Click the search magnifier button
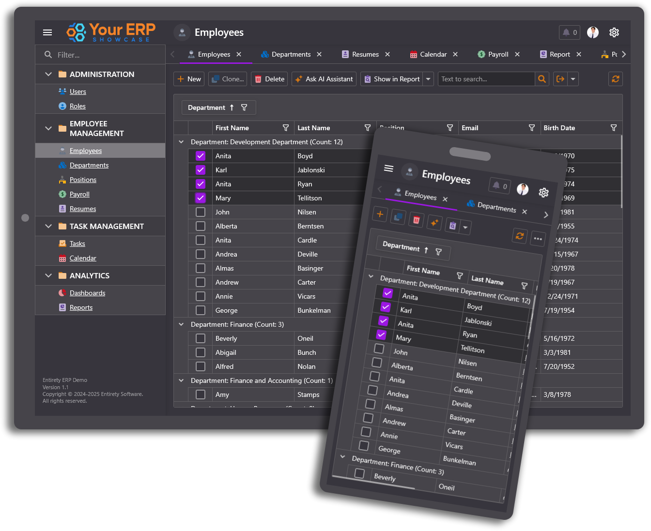The image size is (651, 531). [542, 79]
